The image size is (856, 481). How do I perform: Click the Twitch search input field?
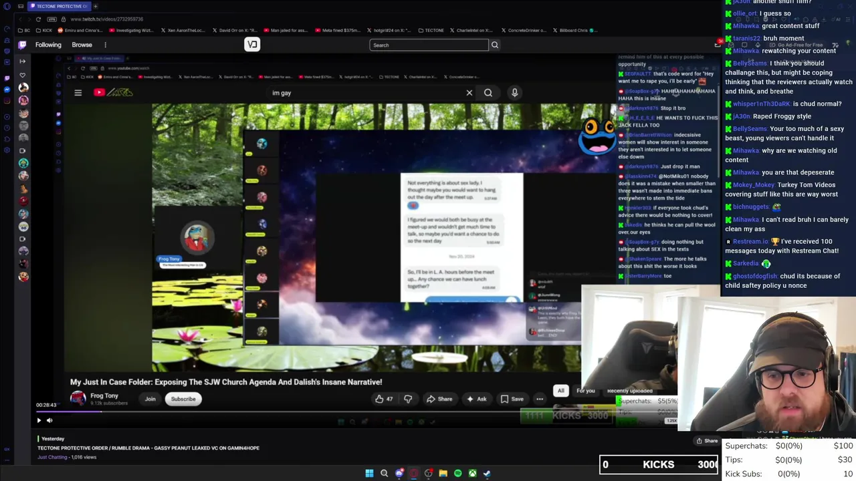429,45
